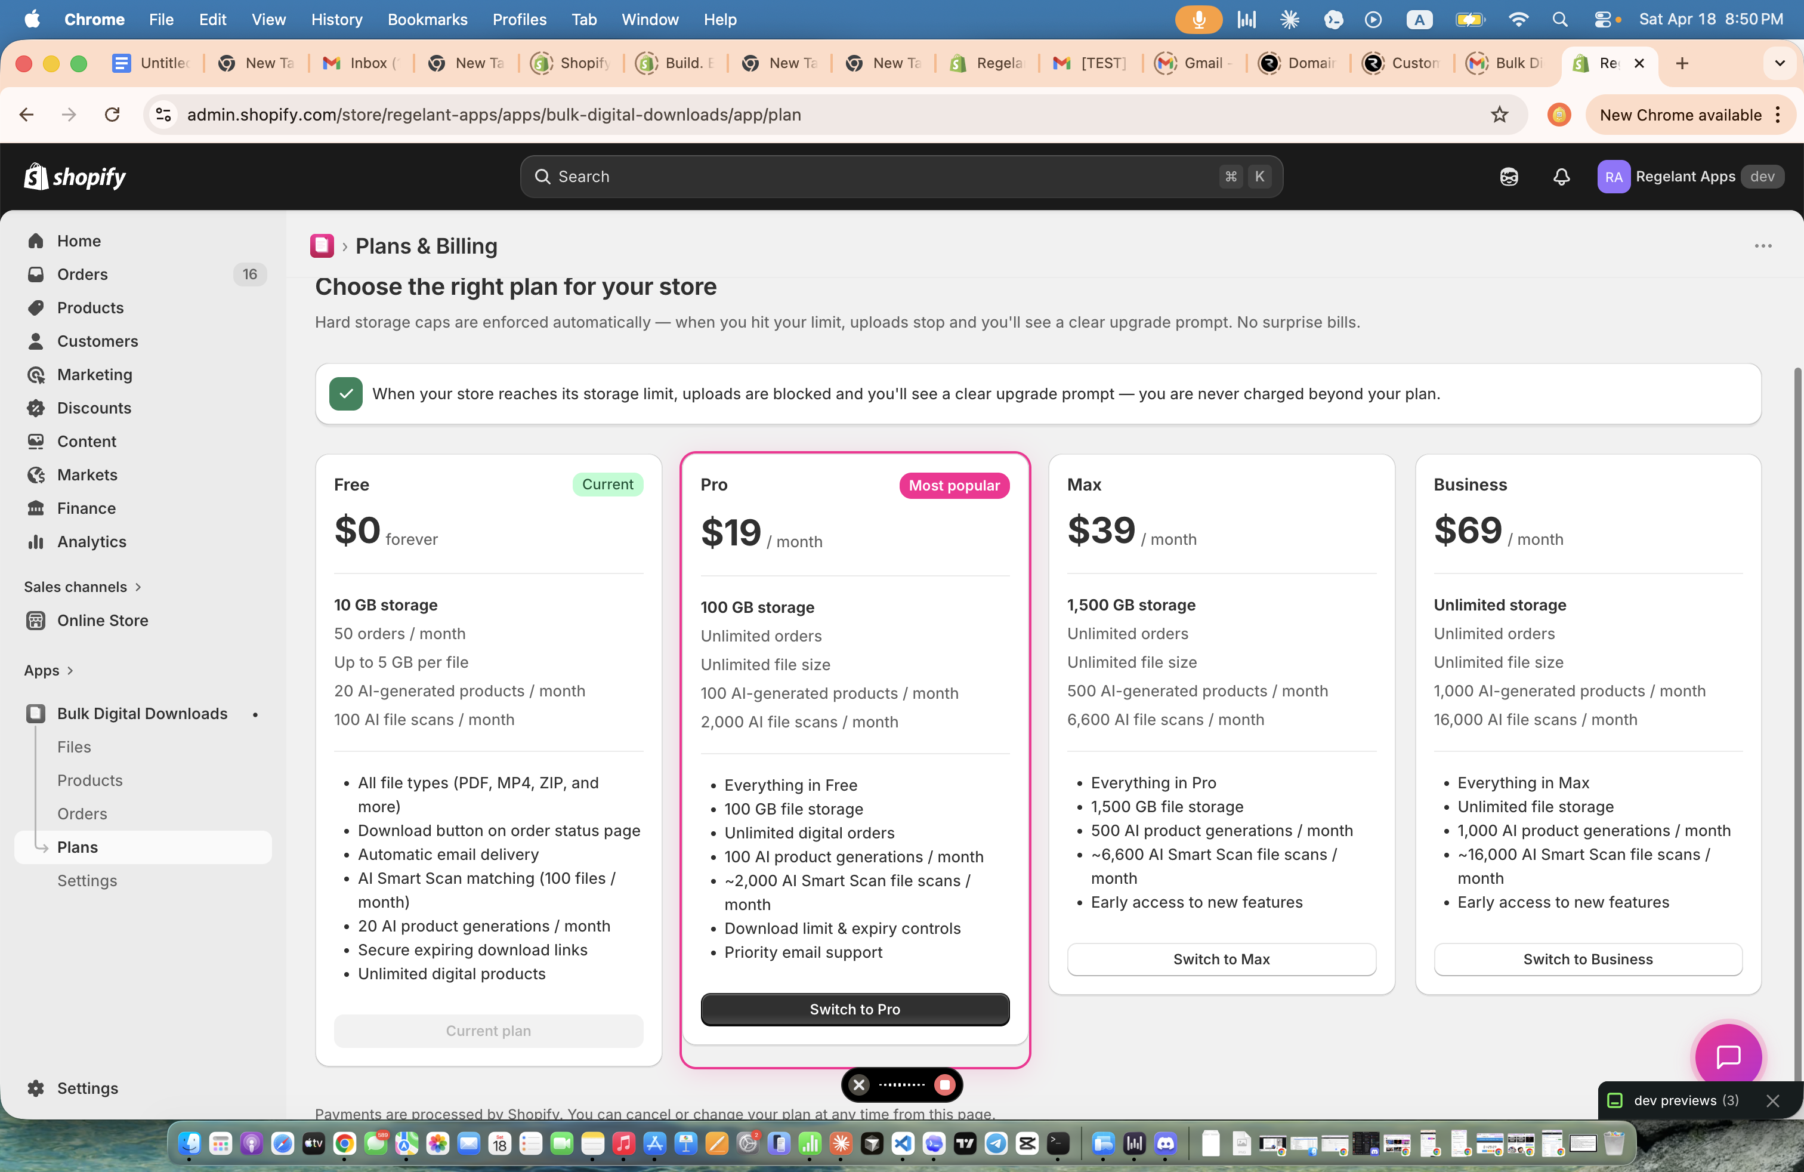This screenshot has height=1172, width=1804.
Task: Open the Analytics section
Action: (92, 541)
